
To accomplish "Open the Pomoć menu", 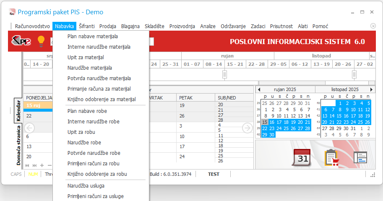I will [x=320, y=26].
